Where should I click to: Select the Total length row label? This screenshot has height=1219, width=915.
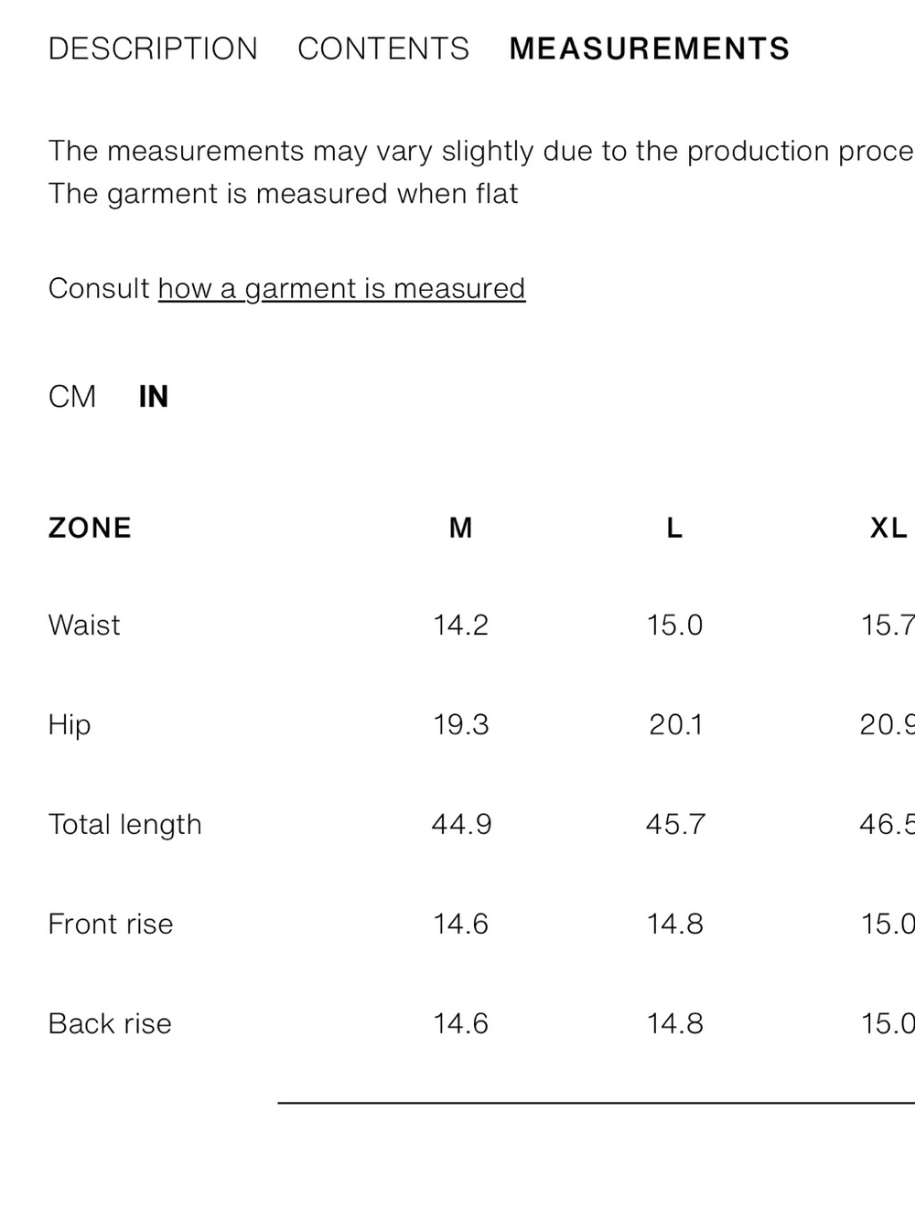(124, 825)
